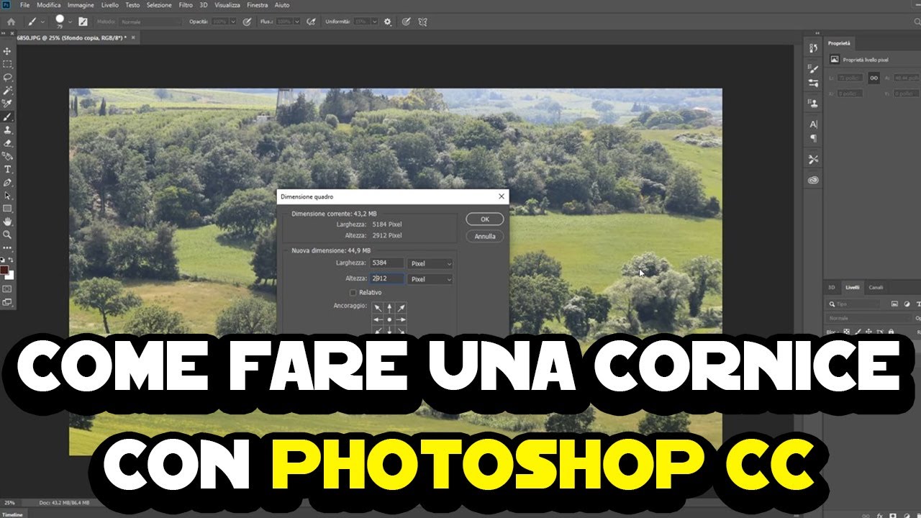
Task: Select the Hand tool
Action: [8, 221]
